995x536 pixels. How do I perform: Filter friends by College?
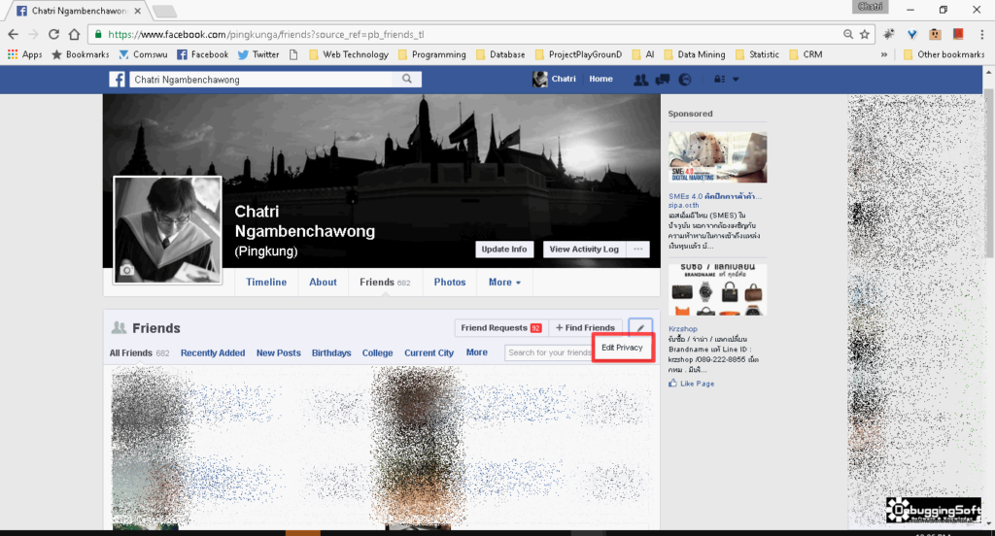click(378, 352)
